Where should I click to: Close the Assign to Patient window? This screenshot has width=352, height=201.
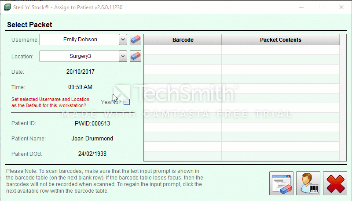click(x=341, y=7)
